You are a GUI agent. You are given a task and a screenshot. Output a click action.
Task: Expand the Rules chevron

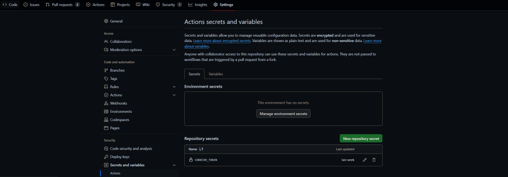[x=174, y=87]
